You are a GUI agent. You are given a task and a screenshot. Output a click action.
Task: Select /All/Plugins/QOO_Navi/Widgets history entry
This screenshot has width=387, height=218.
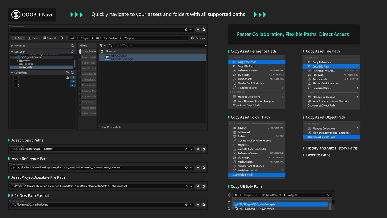[x=281, y=204]
